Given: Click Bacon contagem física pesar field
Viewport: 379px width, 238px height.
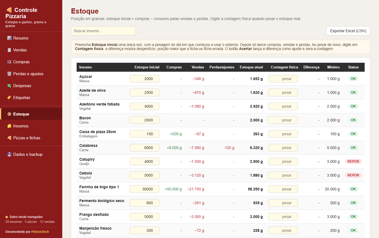Looking at the screenshot, I should [283, 120].
